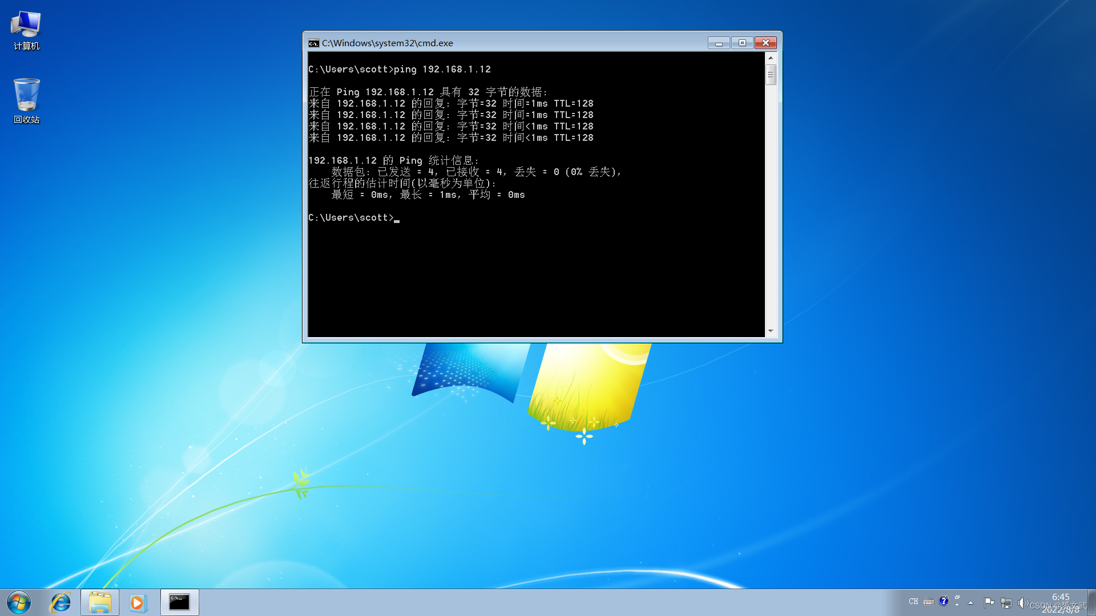Open language bar options dropdown arrow
This screenshot has width=1096, height=616.
point(957,604)
